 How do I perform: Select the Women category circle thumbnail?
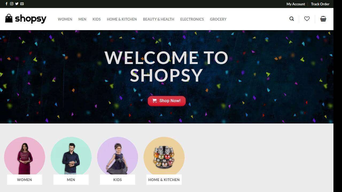tap(25, 157)
